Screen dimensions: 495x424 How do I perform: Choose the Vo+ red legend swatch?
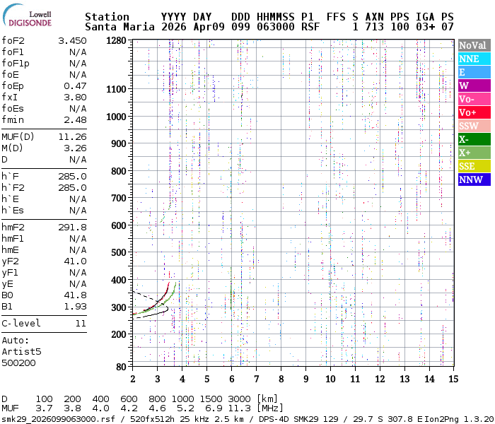tap(474, 112)
